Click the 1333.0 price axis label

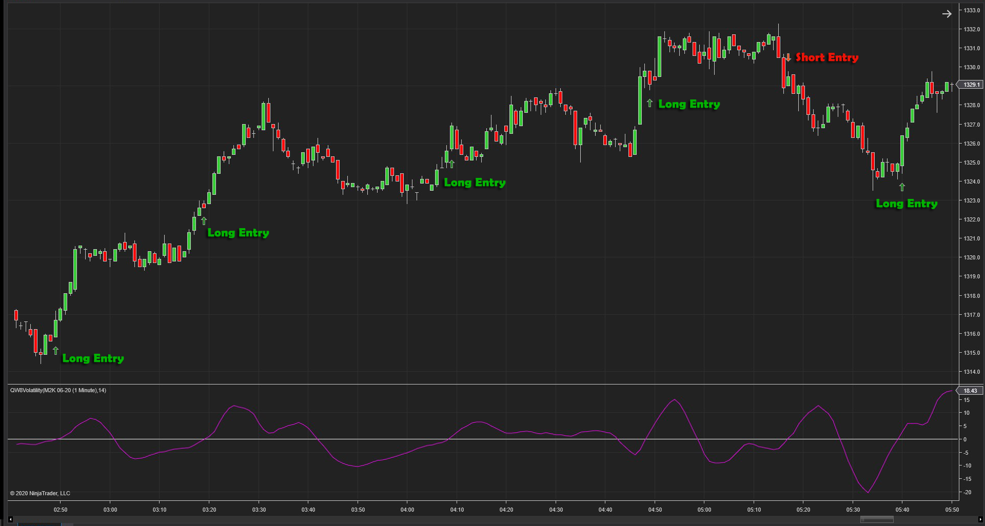tap(972, 10)
